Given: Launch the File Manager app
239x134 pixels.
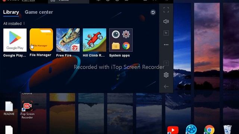Looking at the screenshot, I should [41, 40].
